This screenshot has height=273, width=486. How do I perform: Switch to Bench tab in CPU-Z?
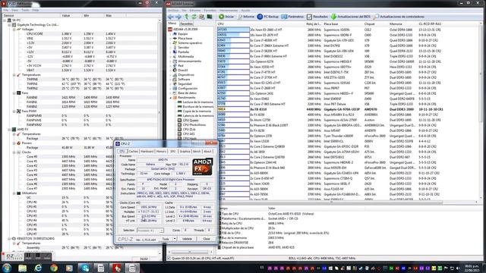point(197,152)
